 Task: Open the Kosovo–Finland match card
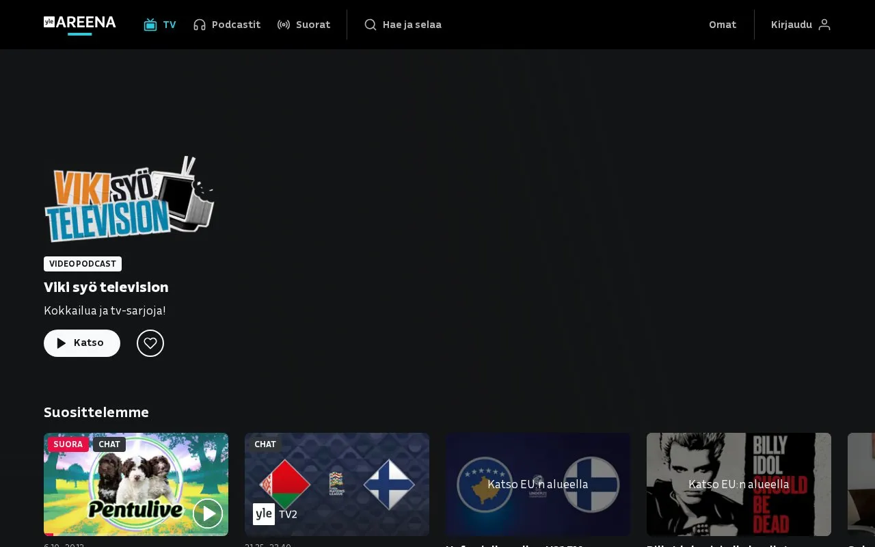click(538, 484)
